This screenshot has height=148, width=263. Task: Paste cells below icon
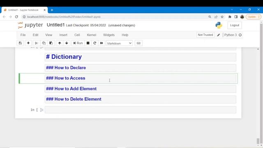(x=51, y=43)
